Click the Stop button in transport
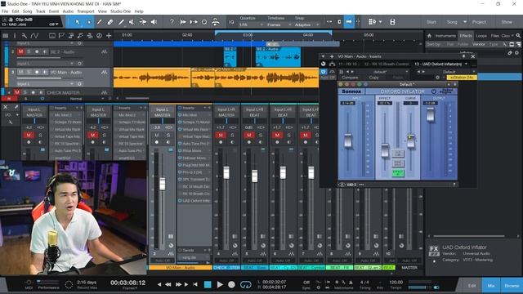 click(208, 285)
